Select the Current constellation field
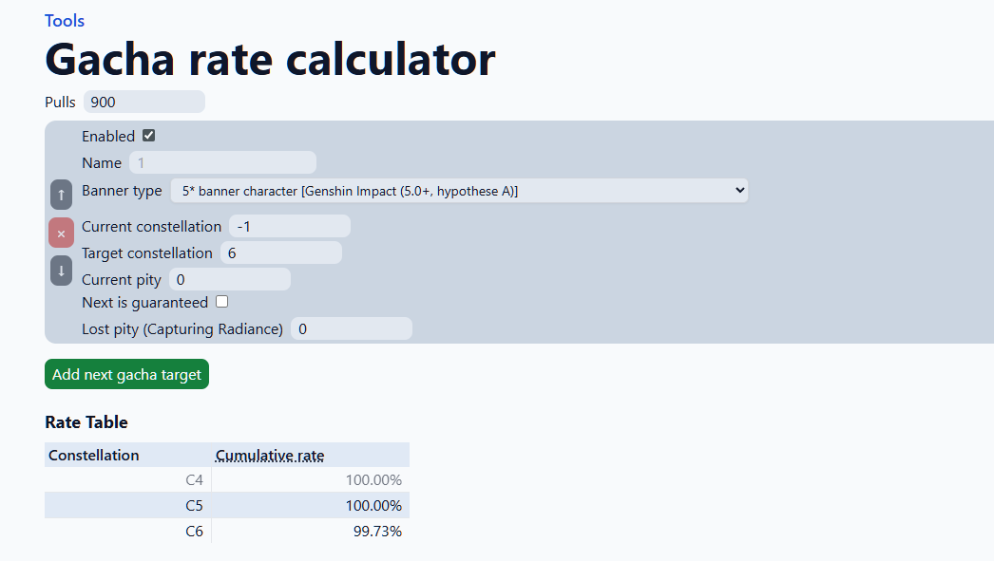Screen dimensions: 994x561 point(289,227)
